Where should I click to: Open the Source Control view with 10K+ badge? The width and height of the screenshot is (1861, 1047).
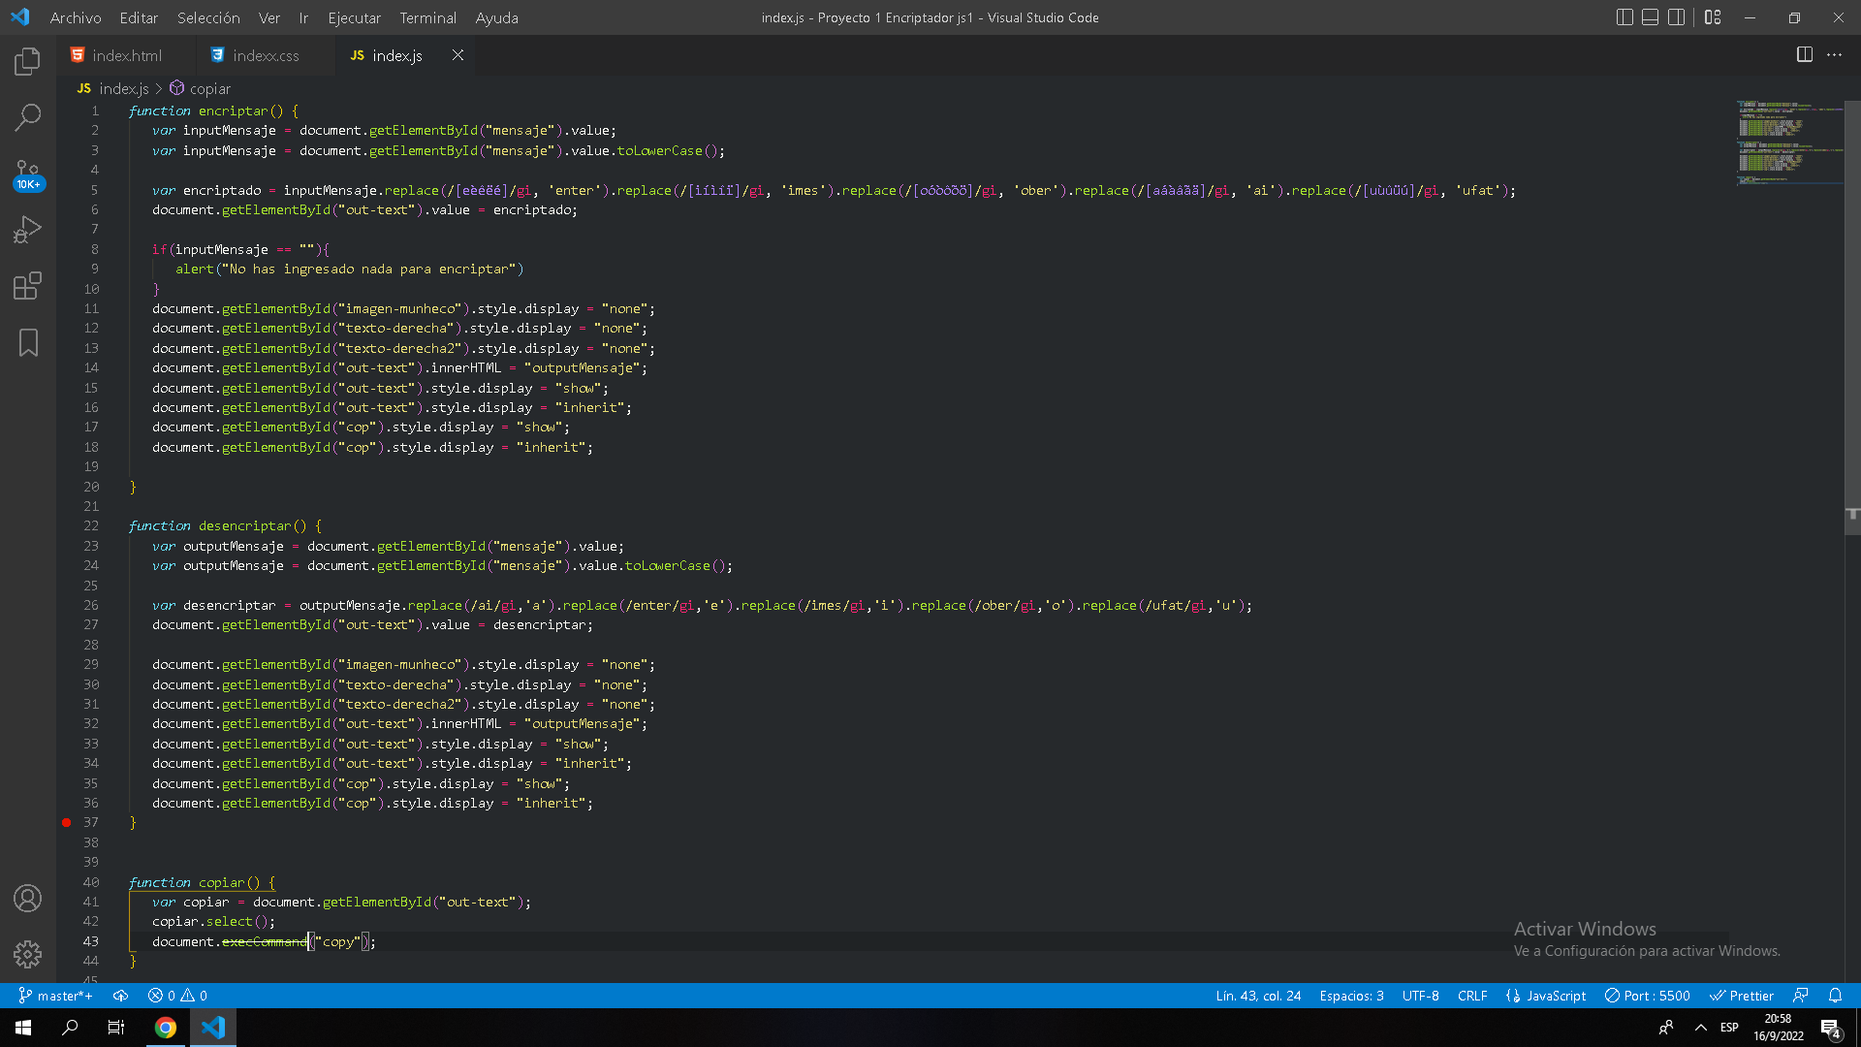click(27, 174)
